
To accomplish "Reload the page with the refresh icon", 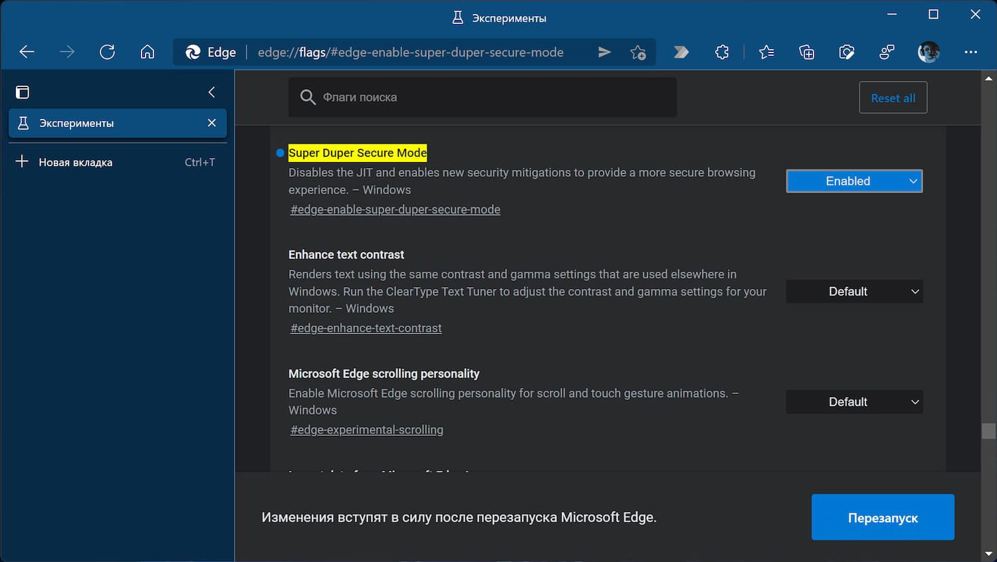I will [x=107, y=52].
